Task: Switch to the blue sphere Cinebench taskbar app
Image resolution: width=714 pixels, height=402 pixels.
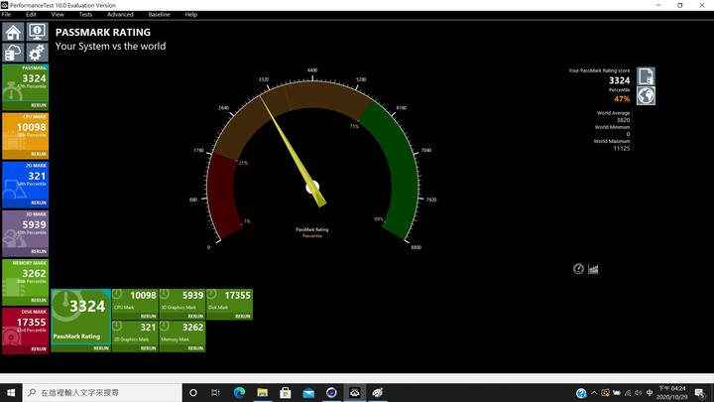Action: (331, 392)
